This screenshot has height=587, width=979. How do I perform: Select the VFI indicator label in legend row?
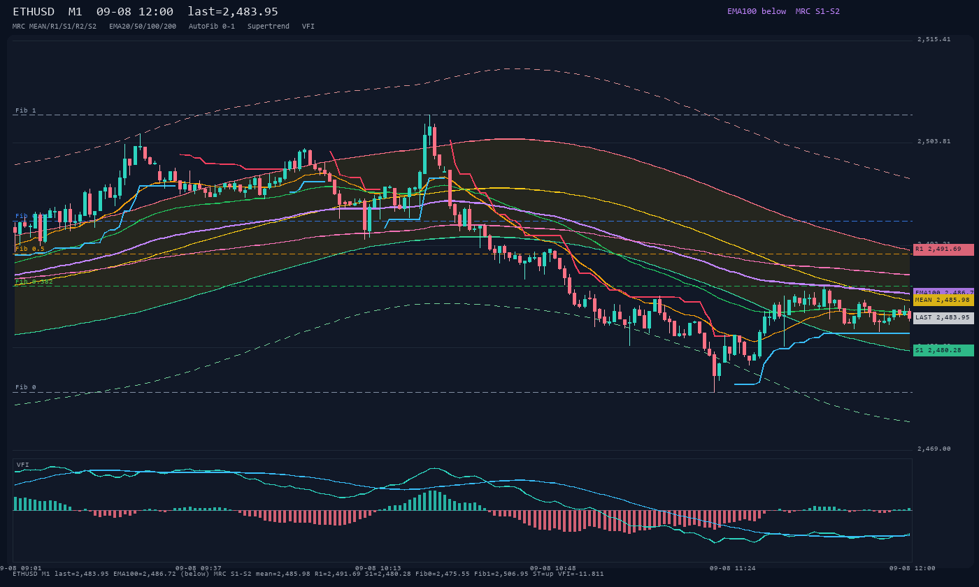click(x=308, y=26)
